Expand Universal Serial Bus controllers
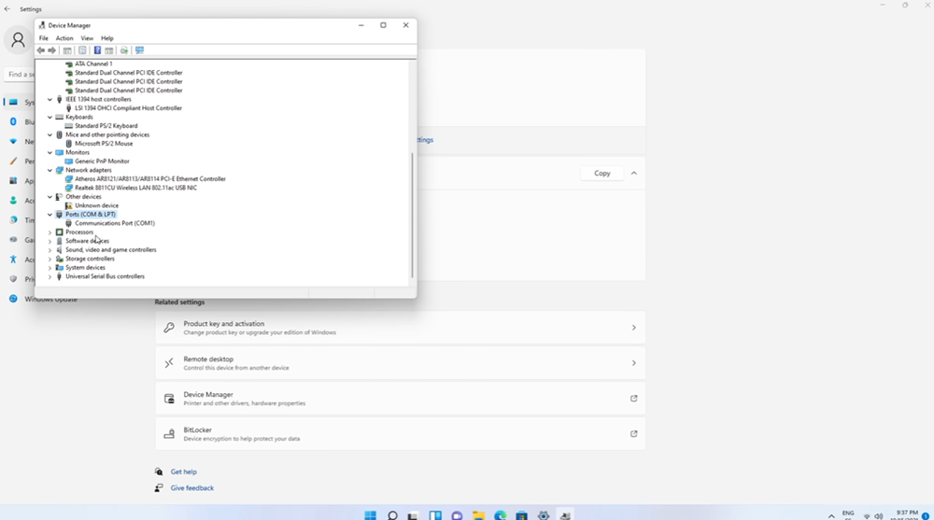This screenshot has height=520, width=934. click(50, 276)
